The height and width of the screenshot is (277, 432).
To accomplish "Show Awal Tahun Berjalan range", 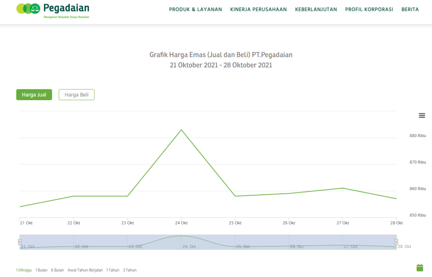I will click(x=85, y=270).
